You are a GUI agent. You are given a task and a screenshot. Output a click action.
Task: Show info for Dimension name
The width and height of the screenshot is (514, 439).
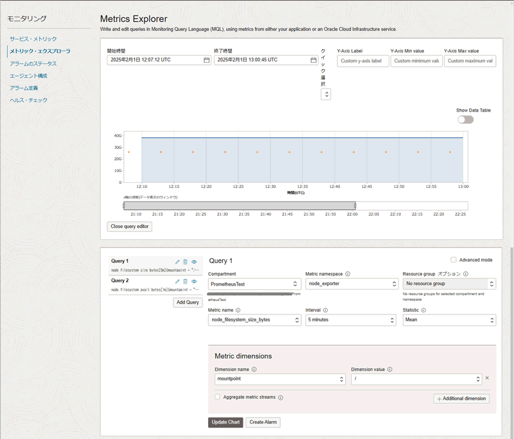pos(254,369)
